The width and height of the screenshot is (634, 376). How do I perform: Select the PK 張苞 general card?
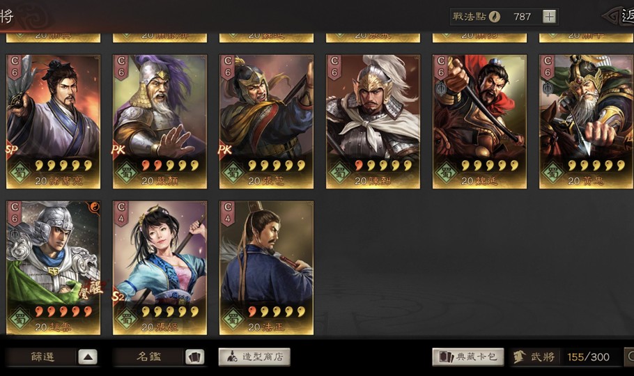[266, 122]
